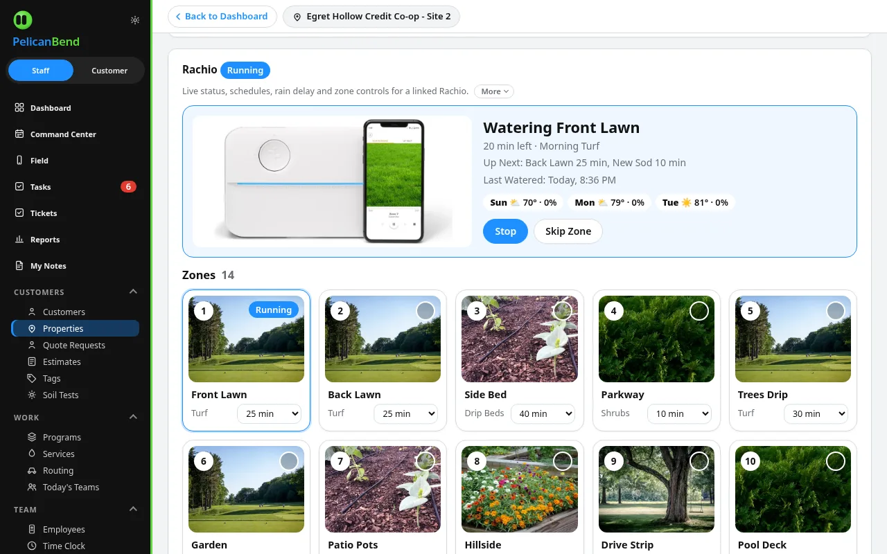Image resolution: width=887 pixels, height=554 pixels.
Task: Switch to the Customer view tab
Action: [109, 71]
